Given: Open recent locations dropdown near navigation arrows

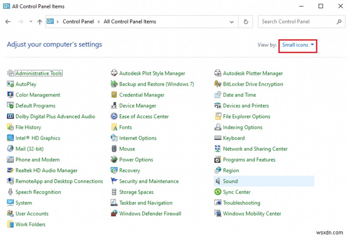Looking at the screenshot, I should [x=30, y=22].
